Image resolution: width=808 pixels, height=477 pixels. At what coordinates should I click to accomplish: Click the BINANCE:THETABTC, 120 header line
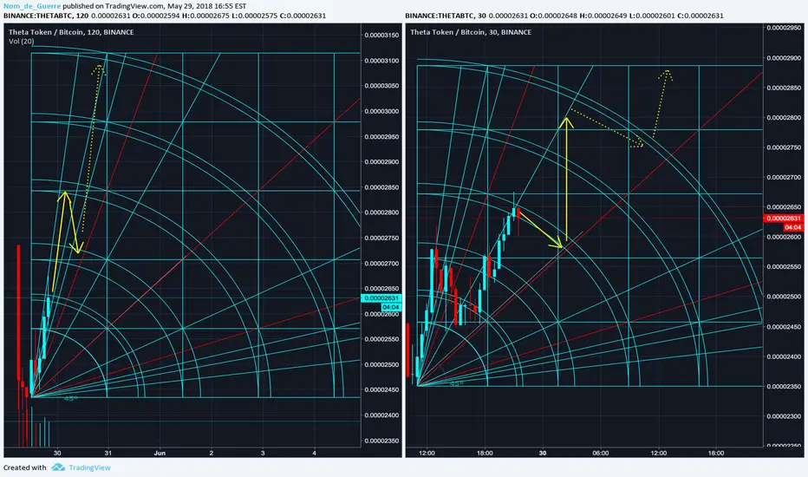pyautogui.click(x=165, y=16)
